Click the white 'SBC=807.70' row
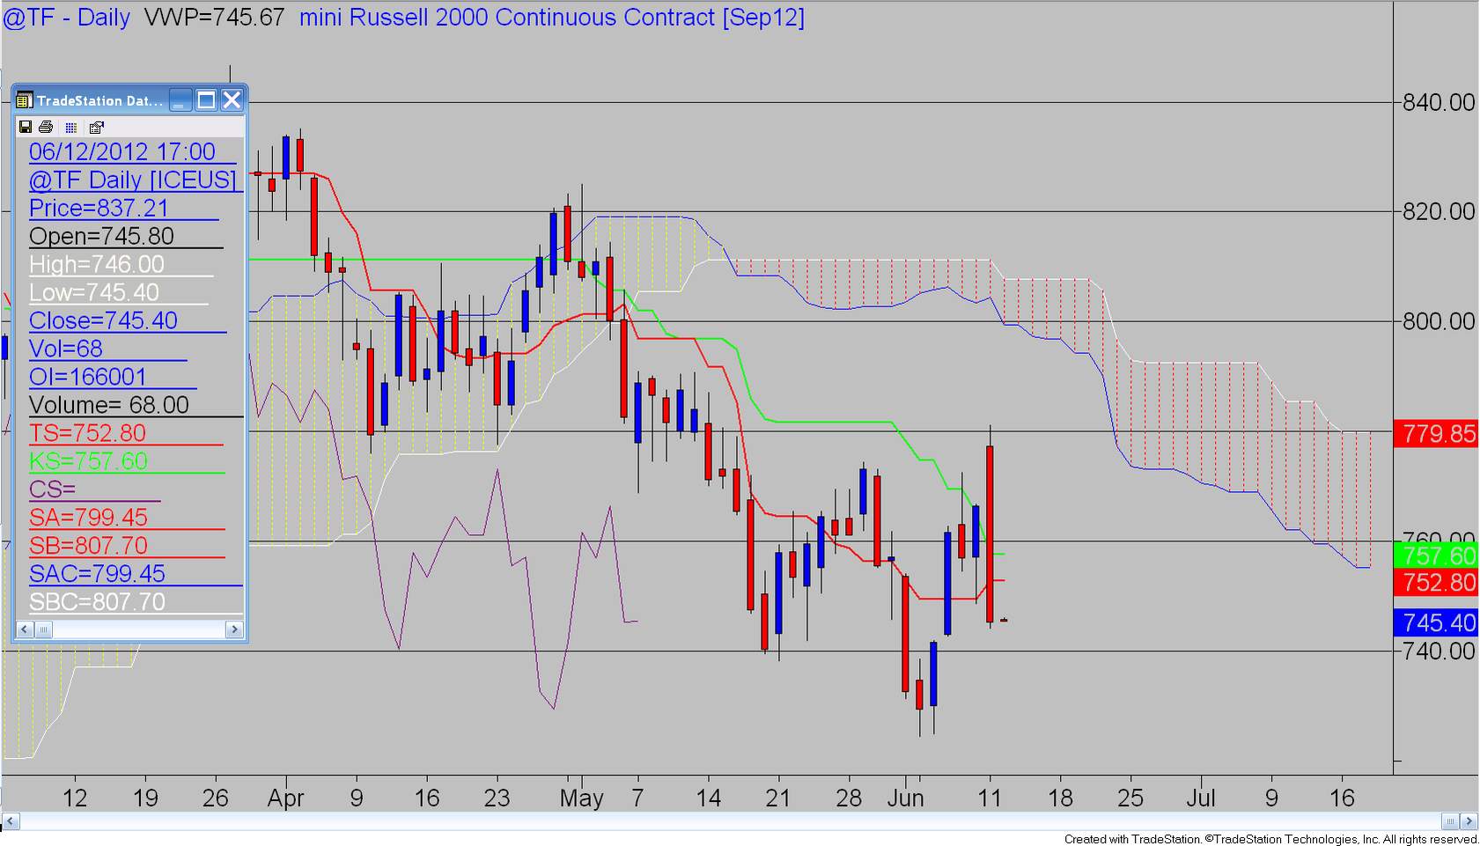The image size is (1480, 846). click(97, 602)
